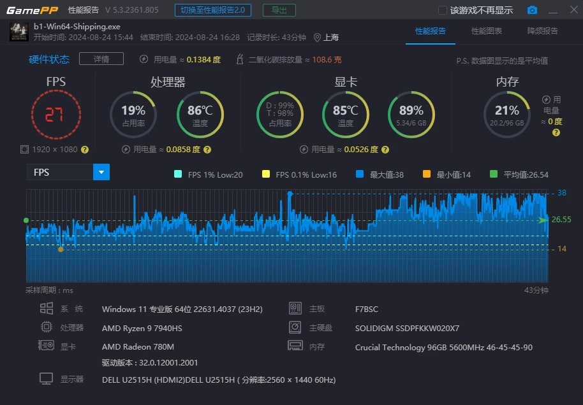The image size is (583, 405).
Task: Click the driver version 32.0.12001.2001 text
Action: tap(150, 363)
